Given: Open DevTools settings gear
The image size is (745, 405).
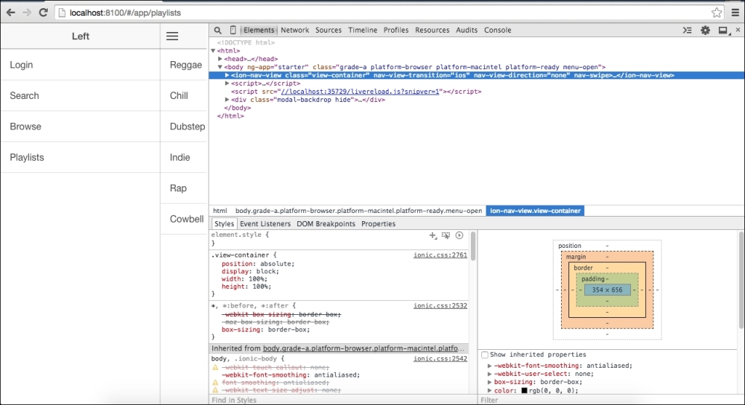Looking at the screenshot, I should coord(705,31).
